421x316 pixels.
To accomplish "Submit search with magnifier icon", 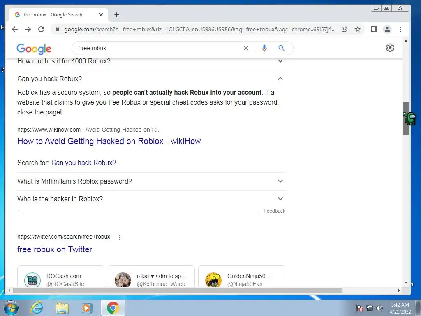I will (x=281, y=48).
